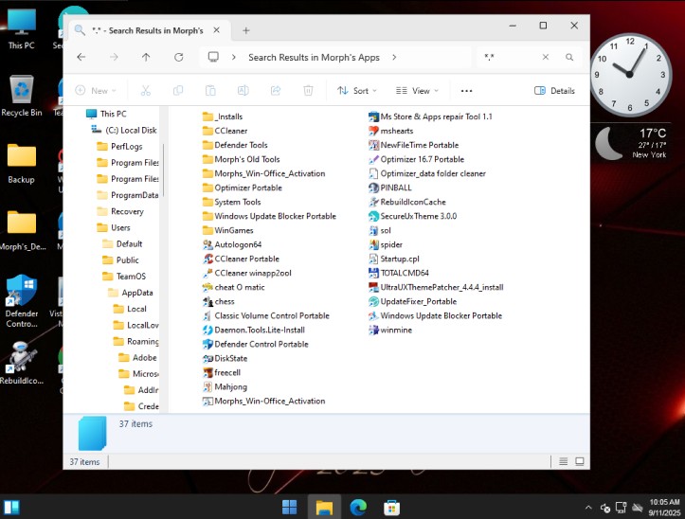Click the chevron before Search Results breadcrumb
This screenshot has height=519, width=685.
234,57
